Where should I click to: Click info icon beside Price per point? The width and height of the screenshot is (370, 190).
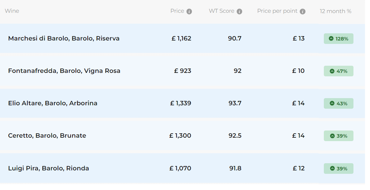click(x=302, y=12)
